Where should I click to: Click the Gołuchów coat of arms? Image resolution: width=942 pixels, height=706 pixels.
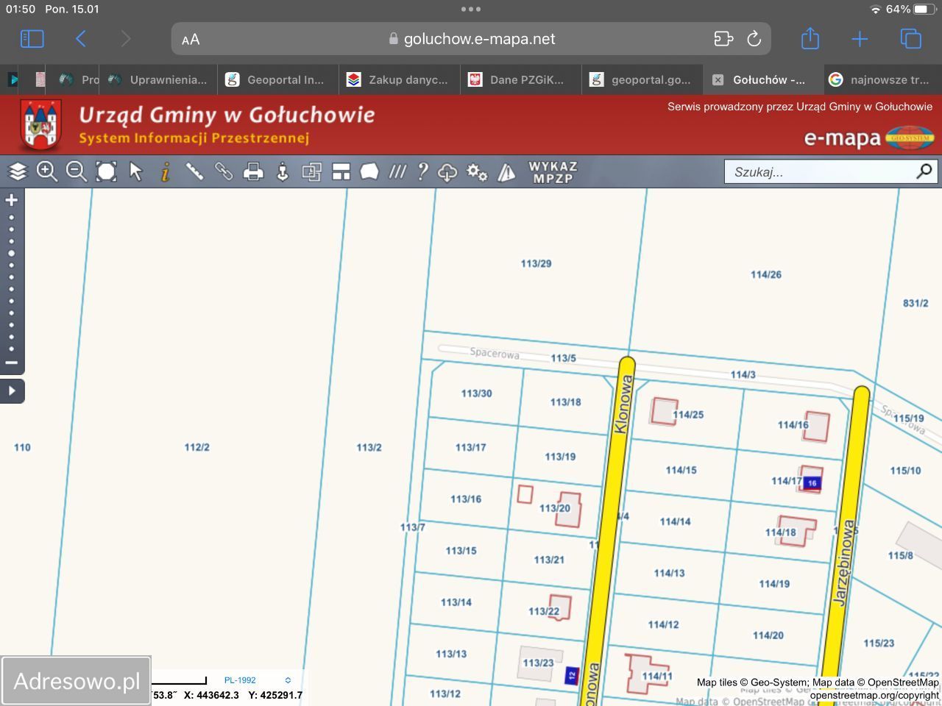point(40,125)
